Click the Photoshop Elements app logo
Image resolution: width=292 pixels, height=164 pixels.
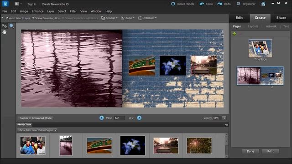pos(5,4)
